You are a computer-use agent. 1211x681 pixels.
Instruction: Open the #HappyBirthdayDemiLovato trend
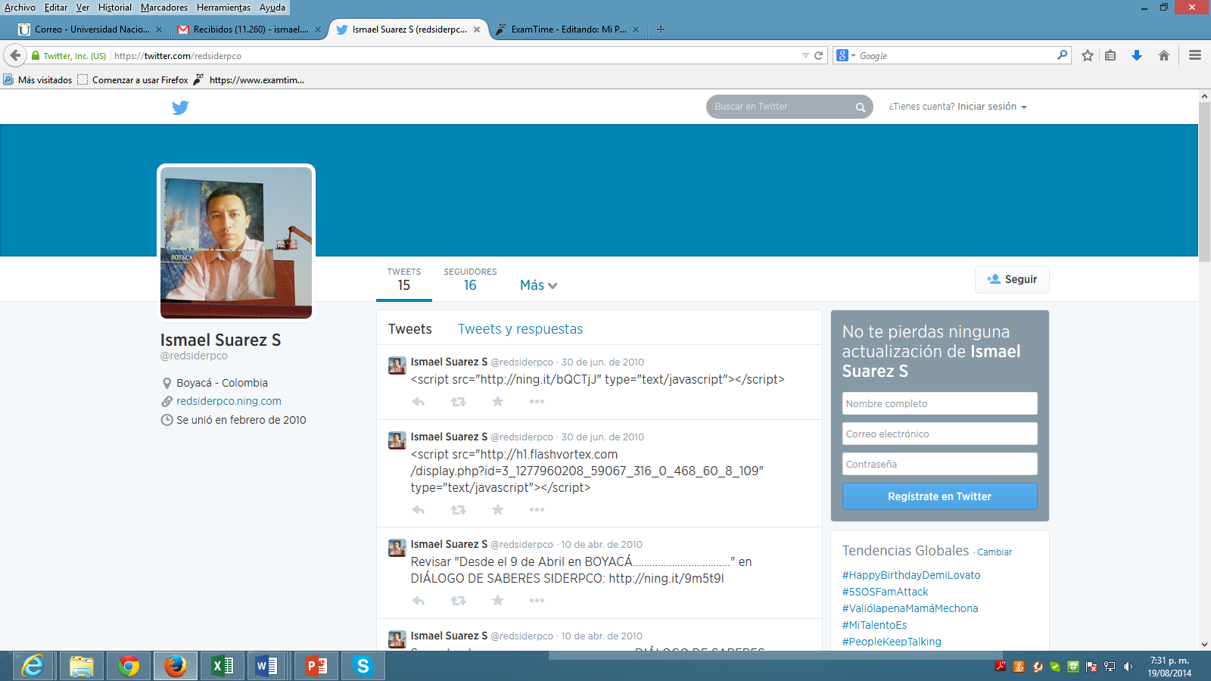(x=911, y=575)
